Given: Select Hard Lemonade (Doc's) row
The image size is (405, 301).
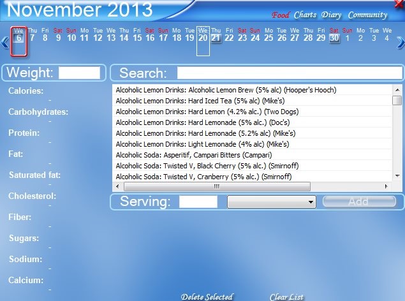Looking at the screenshot, I should (252, 122).
